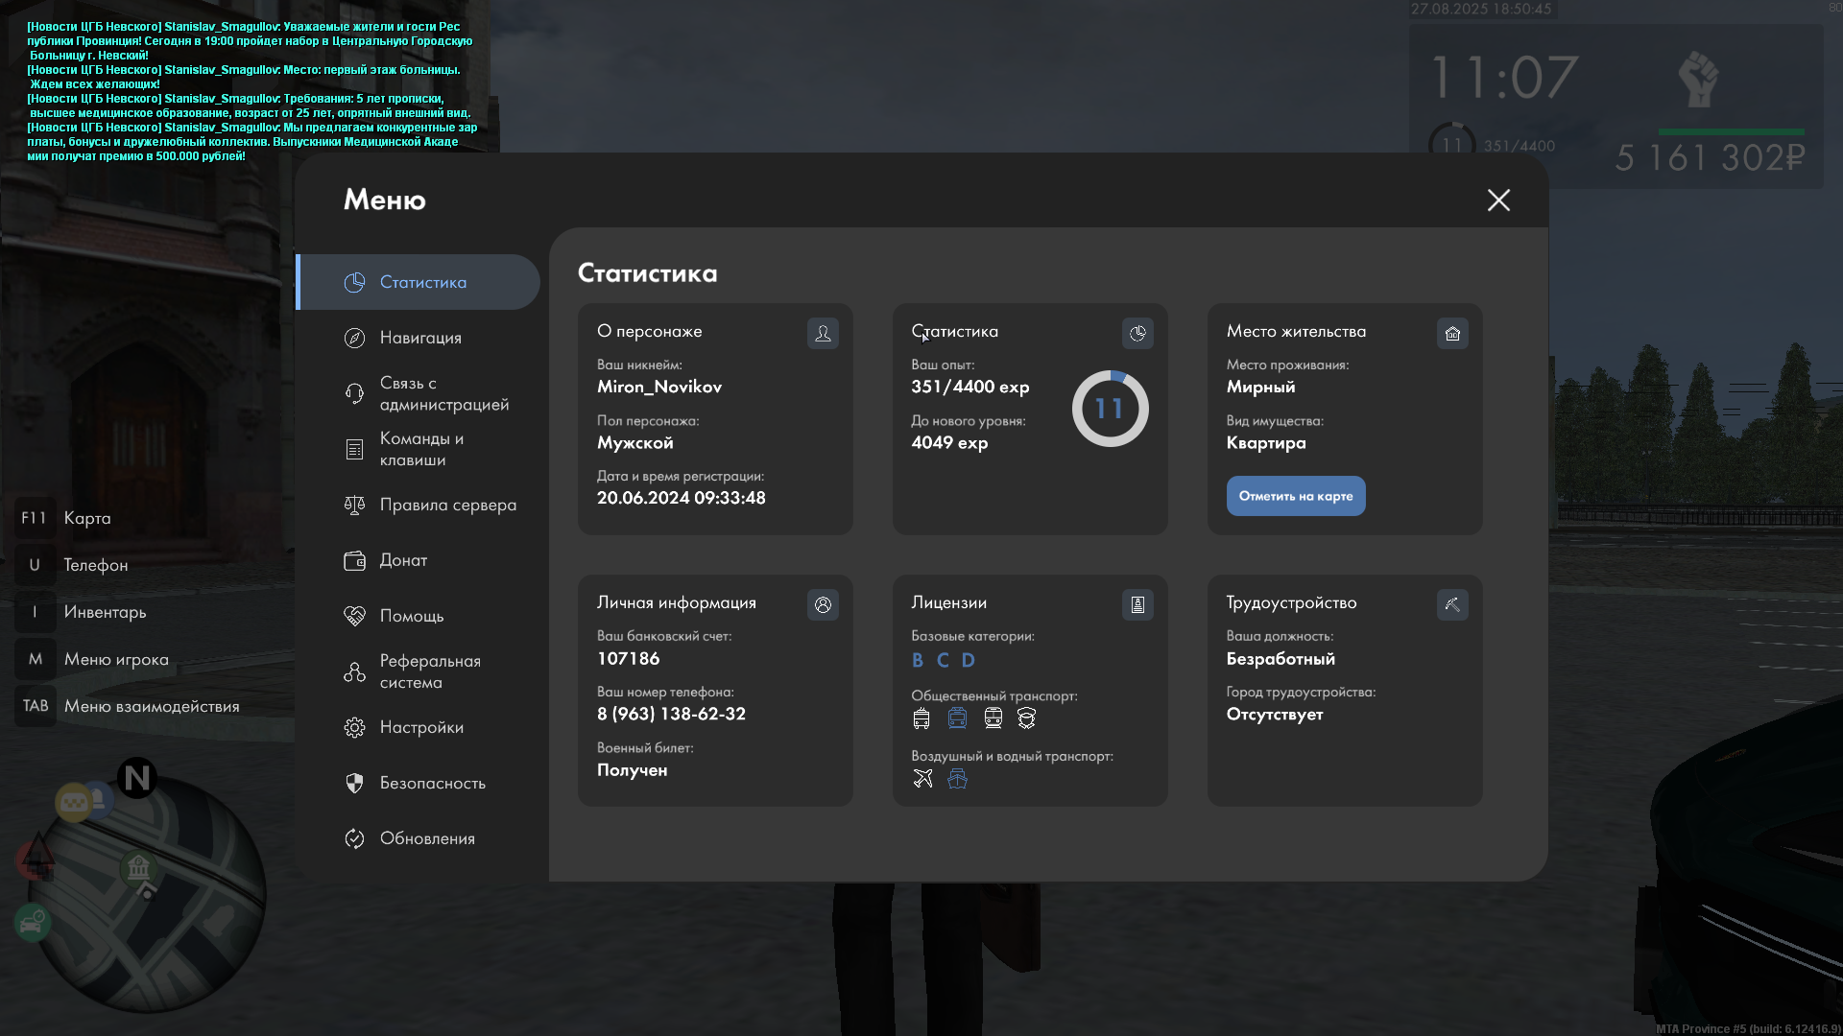Open the Навигация menu section

[420, 338]
